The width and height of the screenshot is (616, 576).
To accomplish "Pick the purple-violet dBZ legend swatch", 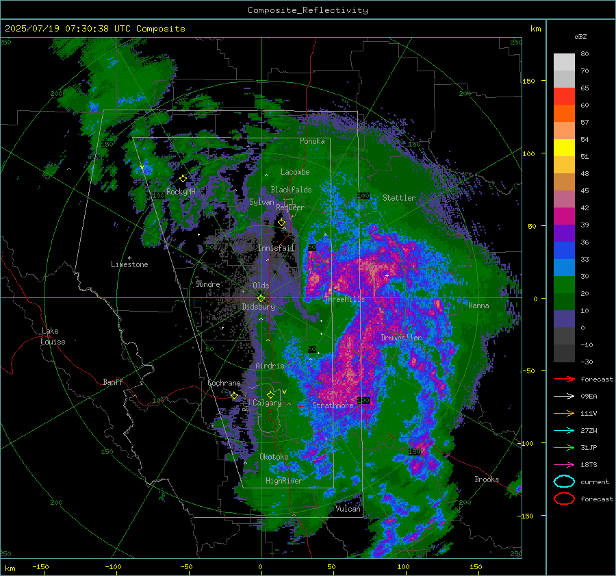I will (564, 233).
